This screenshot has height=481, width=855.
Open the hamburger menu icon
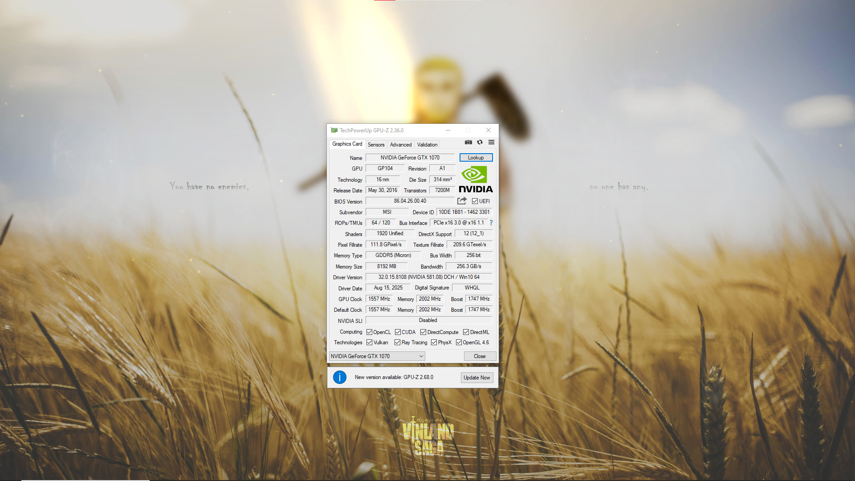pyautogui.click(x=491, y=142)
